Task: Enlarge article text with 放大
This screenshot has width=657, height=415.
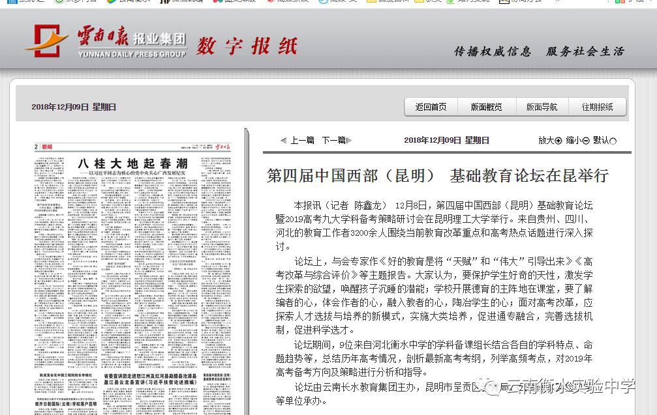Action: click(550, 141)
